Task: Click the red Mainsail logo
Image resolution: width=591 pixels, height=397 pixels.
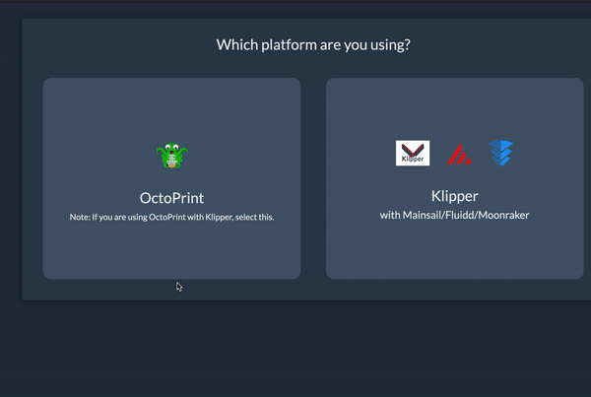Action: [x=459, y=154]
